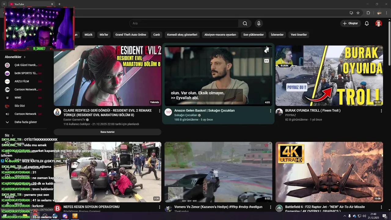Toggle captions on the preview video
The width and height of the screenshot is (391, 220).
[x=266, y=61]
